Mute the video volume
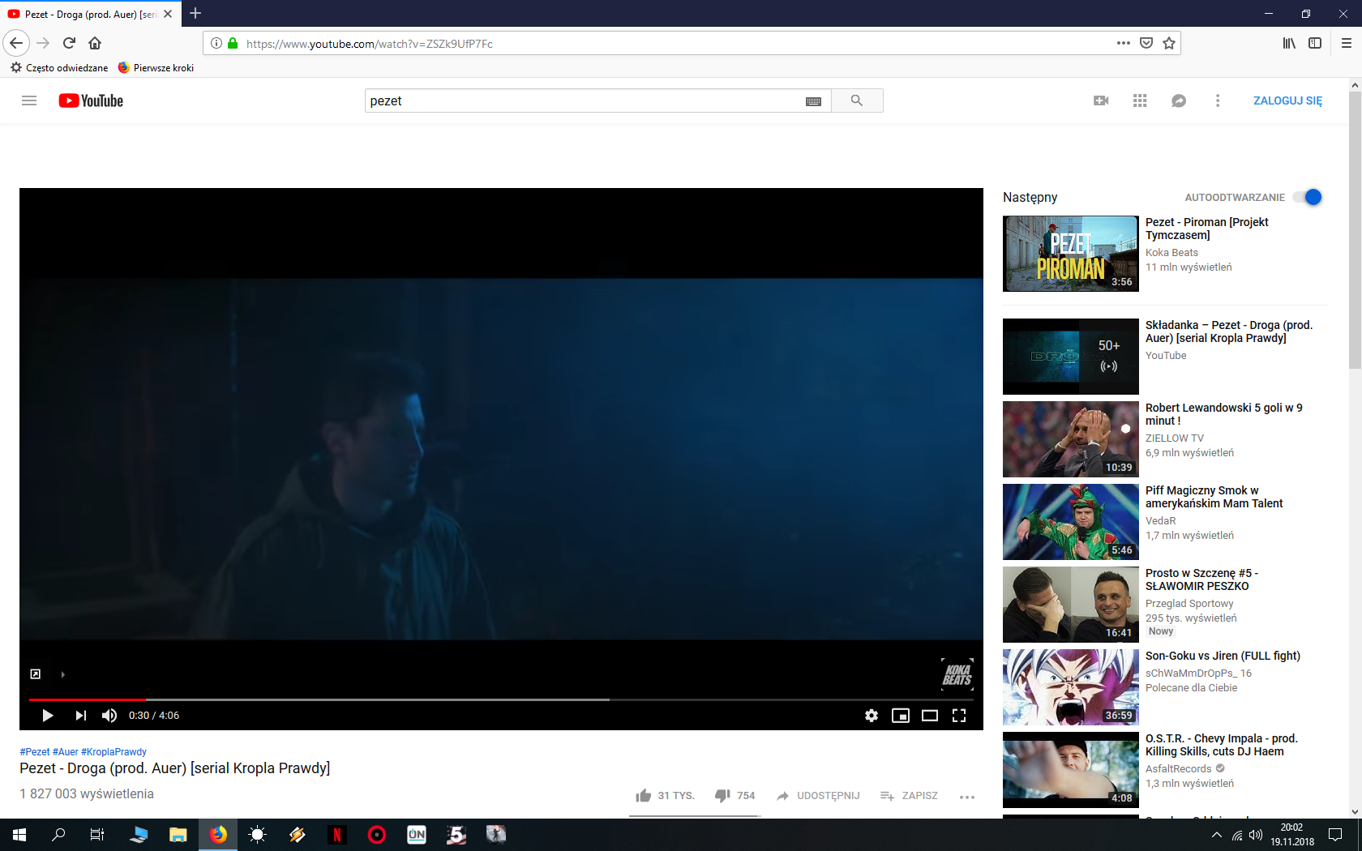The width and height of the screenshot is (1362, 851). (x=109, y=716)
